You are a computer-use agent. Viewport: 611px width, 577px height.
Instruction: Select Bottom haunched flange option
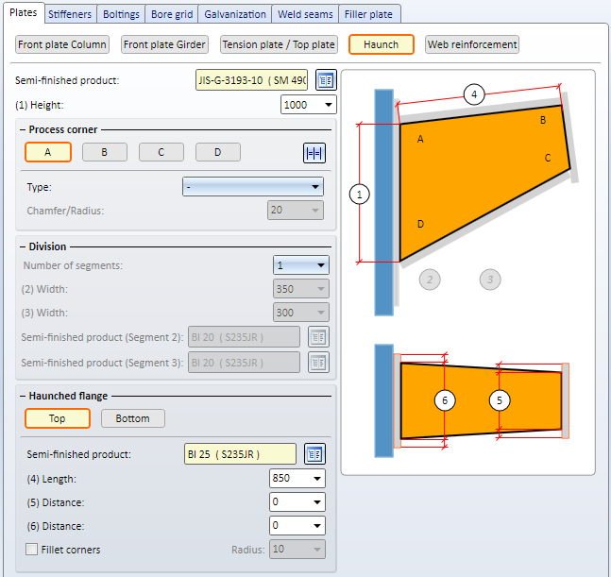[132, 418]
